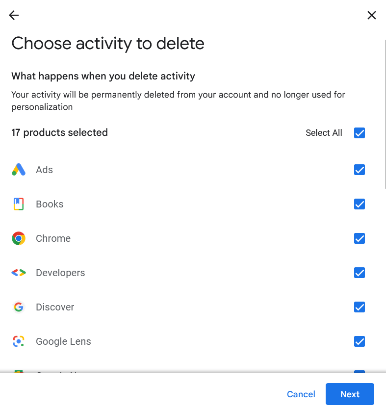386x410 pixels.
Task: Click the Google Lens camera icon
Action: [x=19, y=341]
